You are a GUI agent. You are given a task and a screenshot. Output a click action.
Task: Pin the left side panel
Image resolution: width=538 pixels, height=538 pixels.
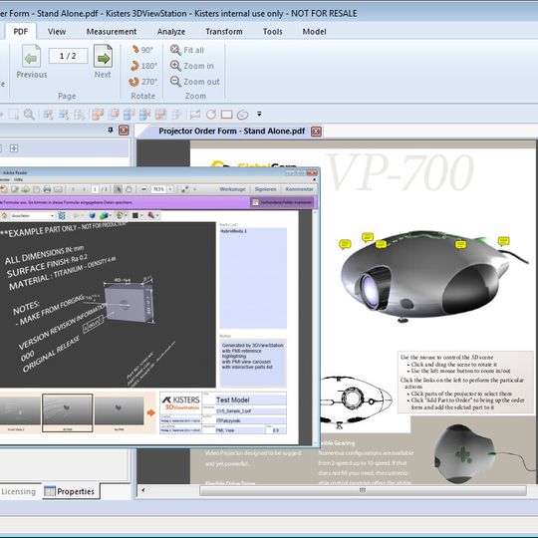pos(111,131)
